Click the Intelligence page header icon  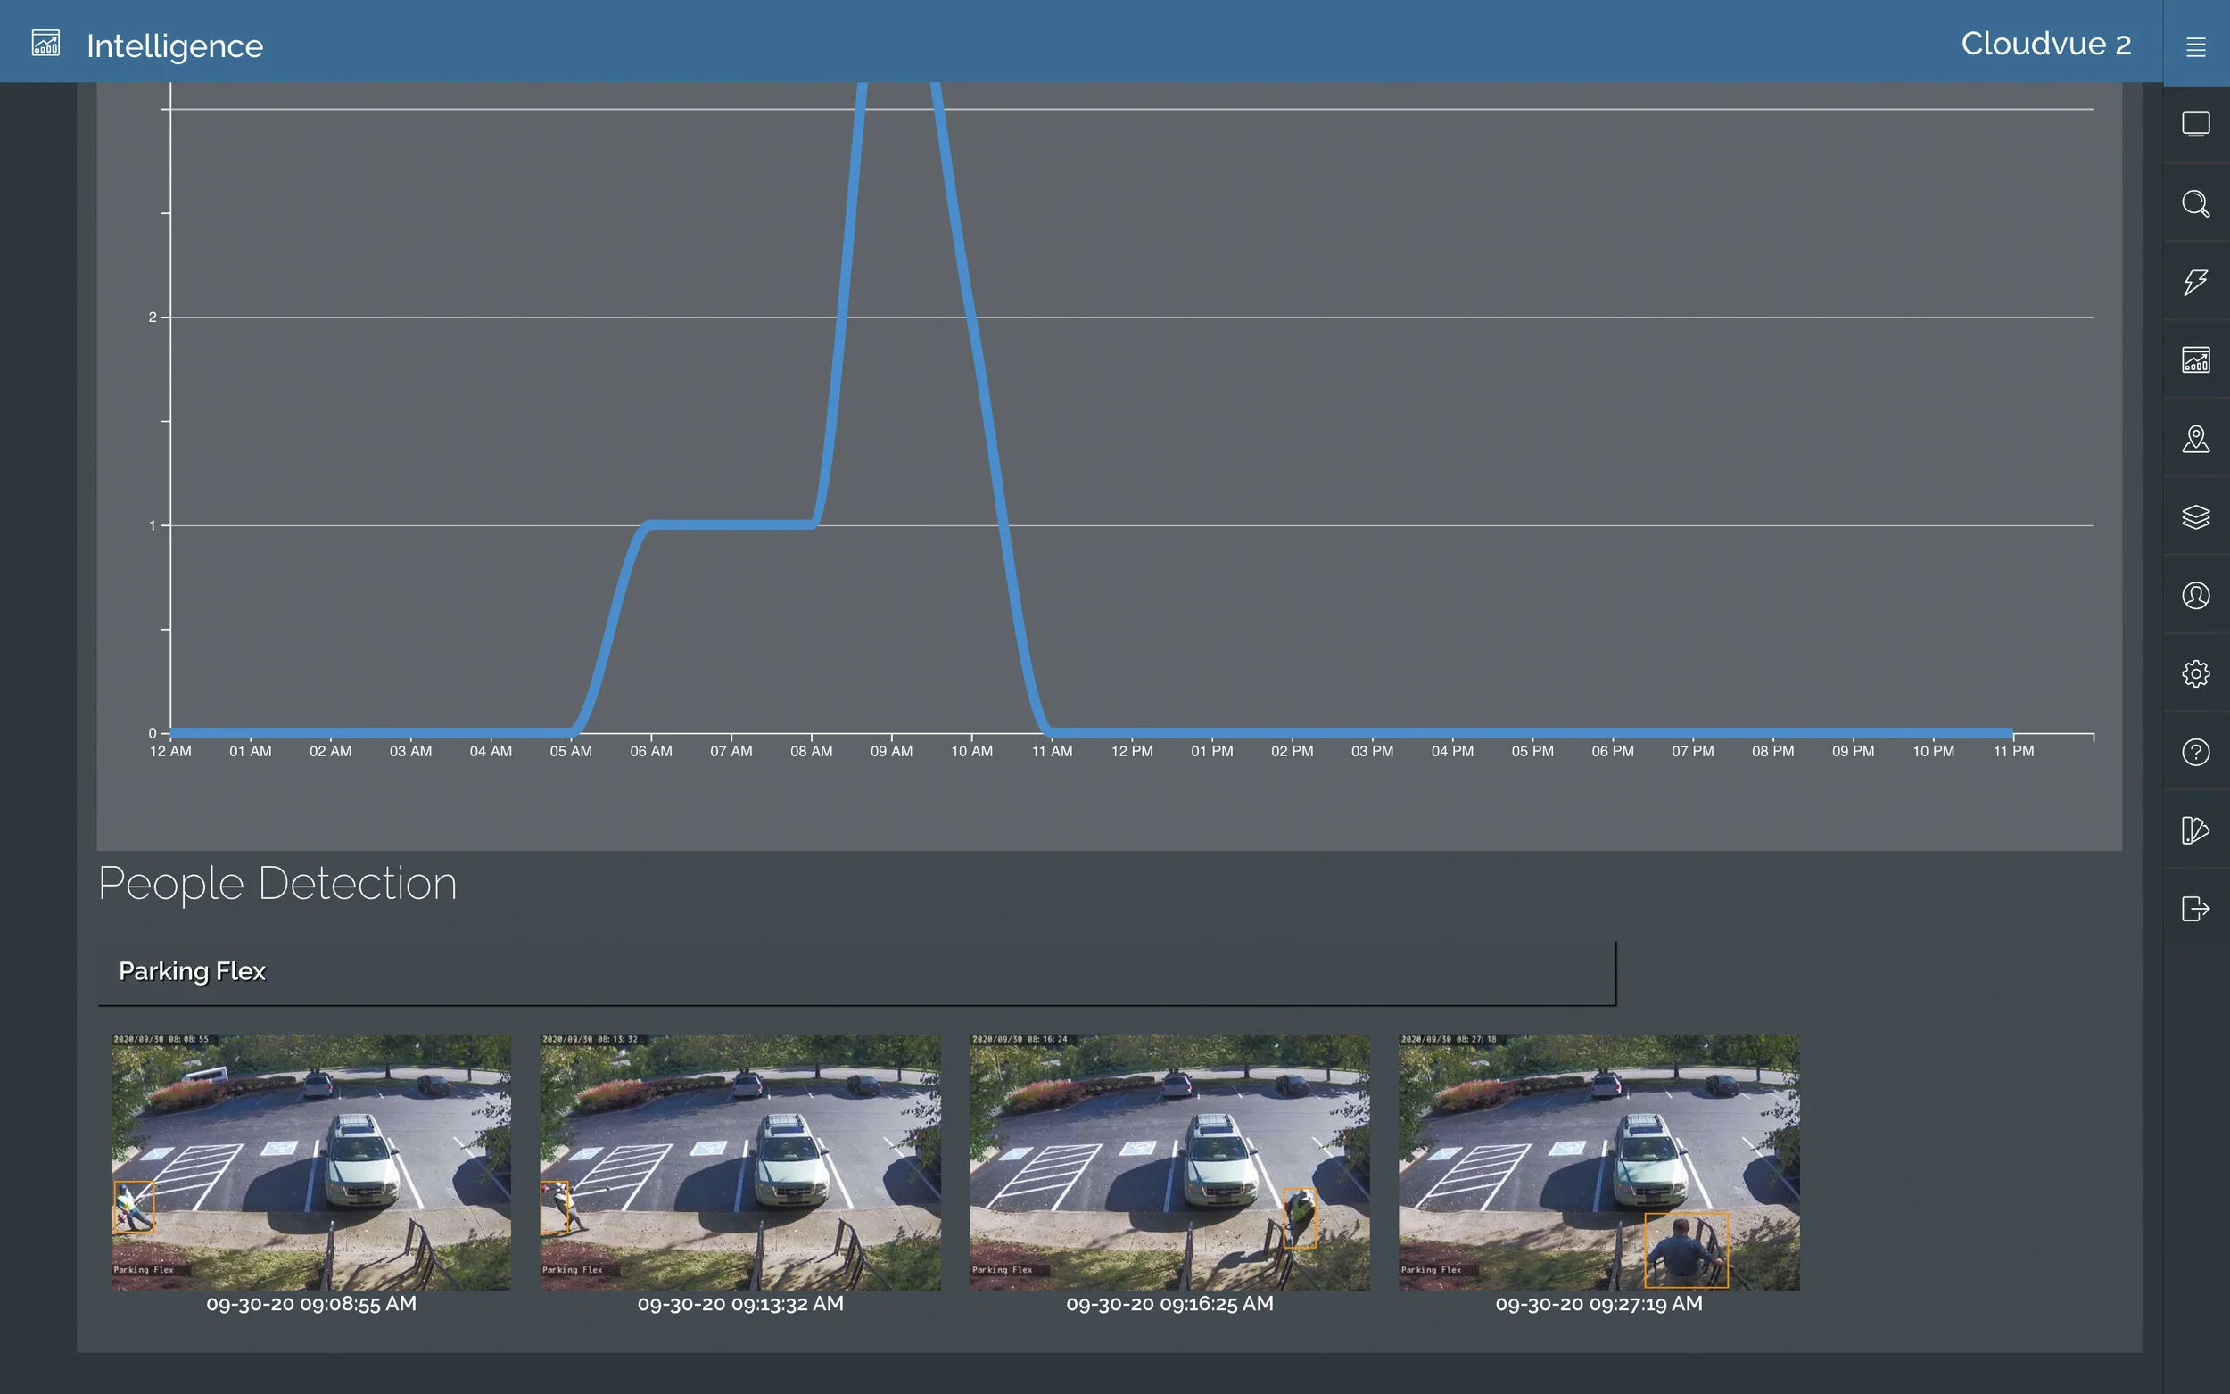[x=46, y=43]
